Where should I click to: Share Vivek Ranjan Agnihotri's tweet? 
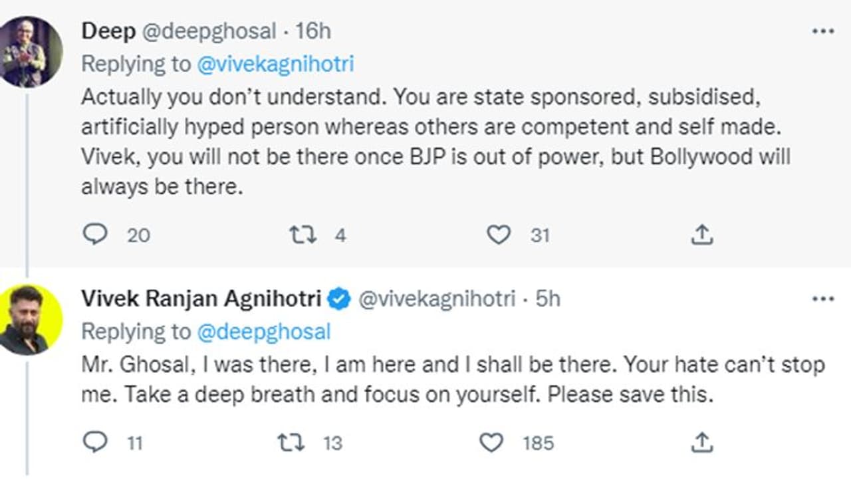tap(703, 442)
